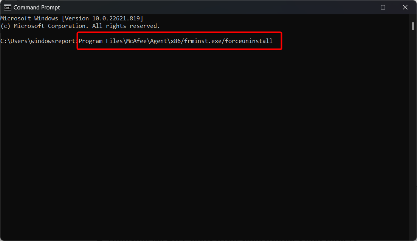Close the Command Prompt window
The image size is (417, 241).
pos(405,7)
